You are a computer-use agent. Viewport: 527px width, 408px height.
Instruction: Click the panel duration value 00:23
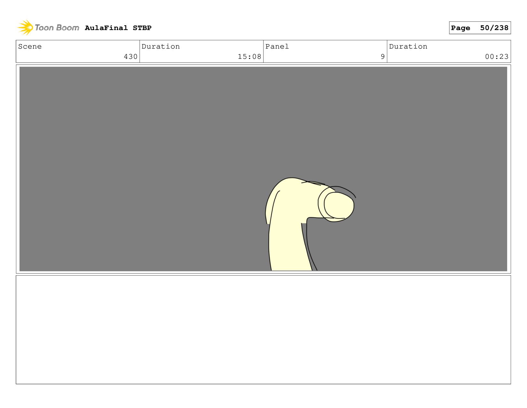coord(497,57)
